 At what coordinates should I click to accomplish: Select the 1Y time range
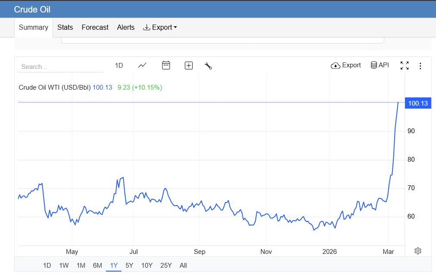(114, 266)
